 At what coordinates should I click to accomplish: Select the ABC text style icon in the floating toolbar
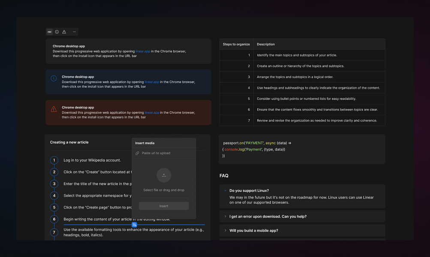point(49,31)
